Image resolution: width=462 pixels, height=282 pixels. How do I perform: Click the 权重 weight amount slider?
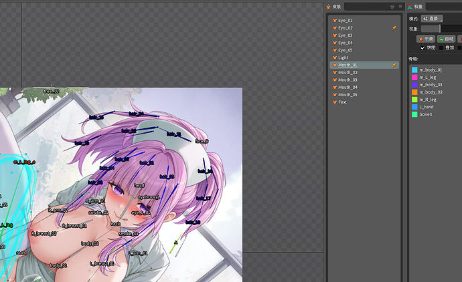click(441, 29)
